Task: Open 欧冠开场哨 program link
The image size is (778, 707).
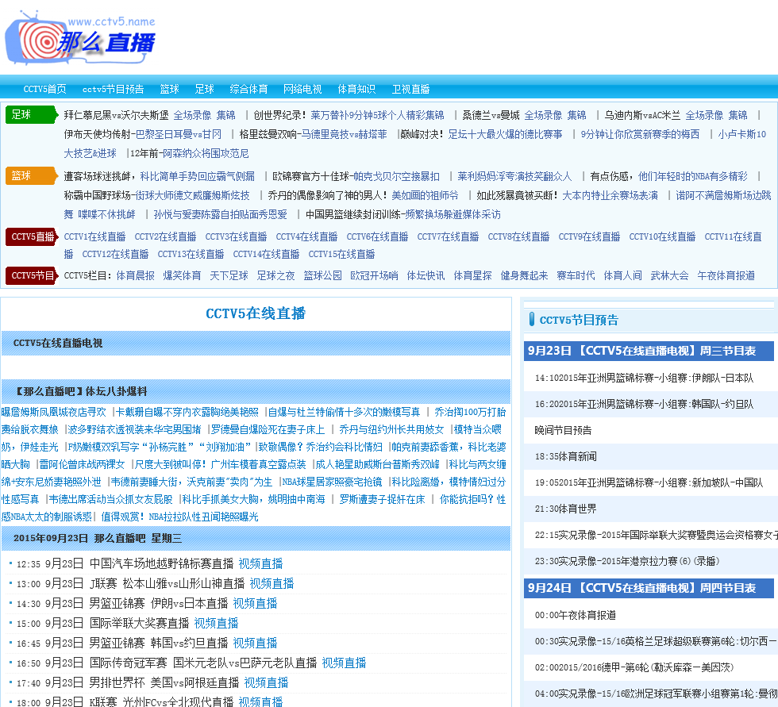Action: [x=374, y=275]
